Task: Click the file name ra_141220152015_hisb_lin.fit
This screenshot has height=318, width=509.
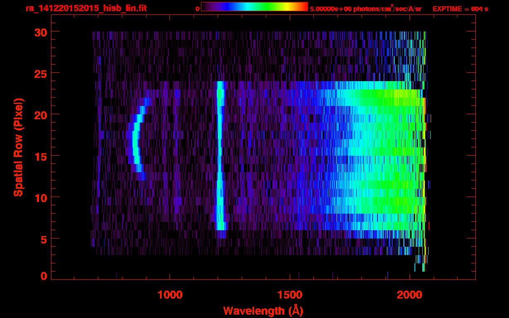Action: (86, 8)
